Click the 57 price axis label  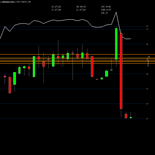(147, 29)
